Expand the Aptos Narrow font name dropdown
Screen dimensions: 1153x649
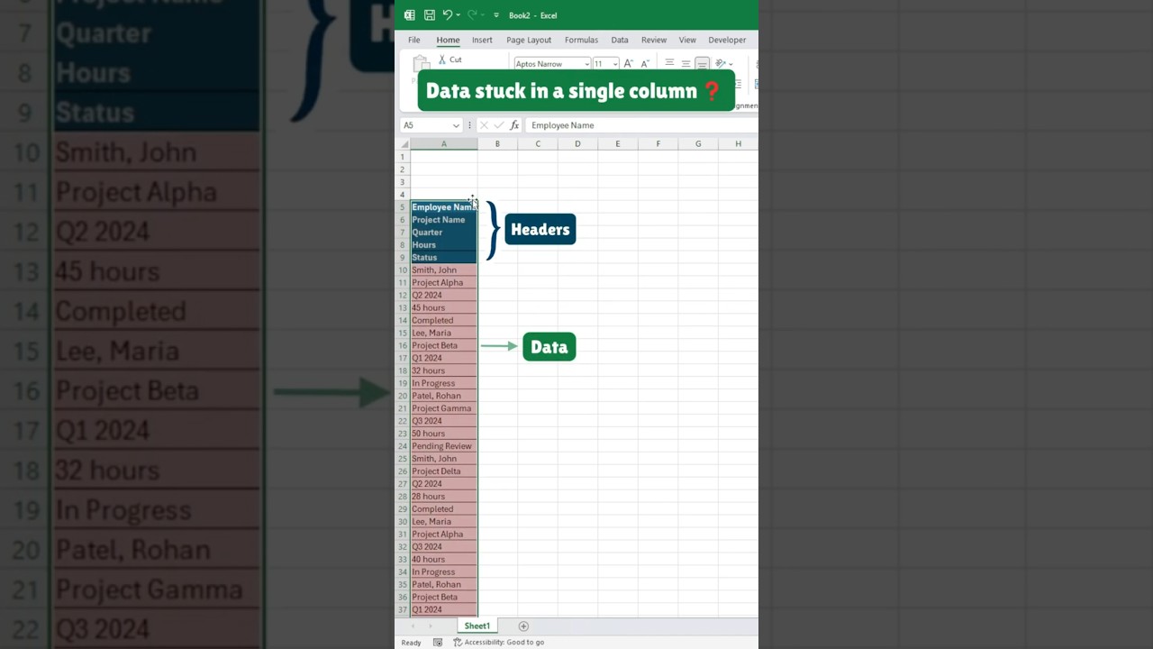(587, 64)
